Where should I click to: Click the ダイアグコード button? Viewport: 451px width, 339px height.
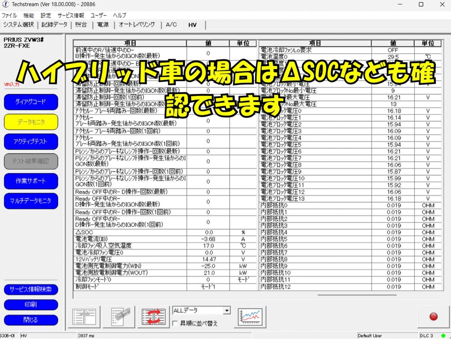pyautogui.click(x=30, y=102)
